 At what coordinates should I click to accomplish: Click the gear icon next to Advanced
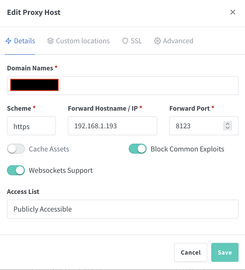click(x=157, y=41)
